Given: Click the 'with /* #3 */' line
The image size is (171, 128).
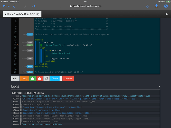Looking at the screenshot, I should [x=53, y=51].
